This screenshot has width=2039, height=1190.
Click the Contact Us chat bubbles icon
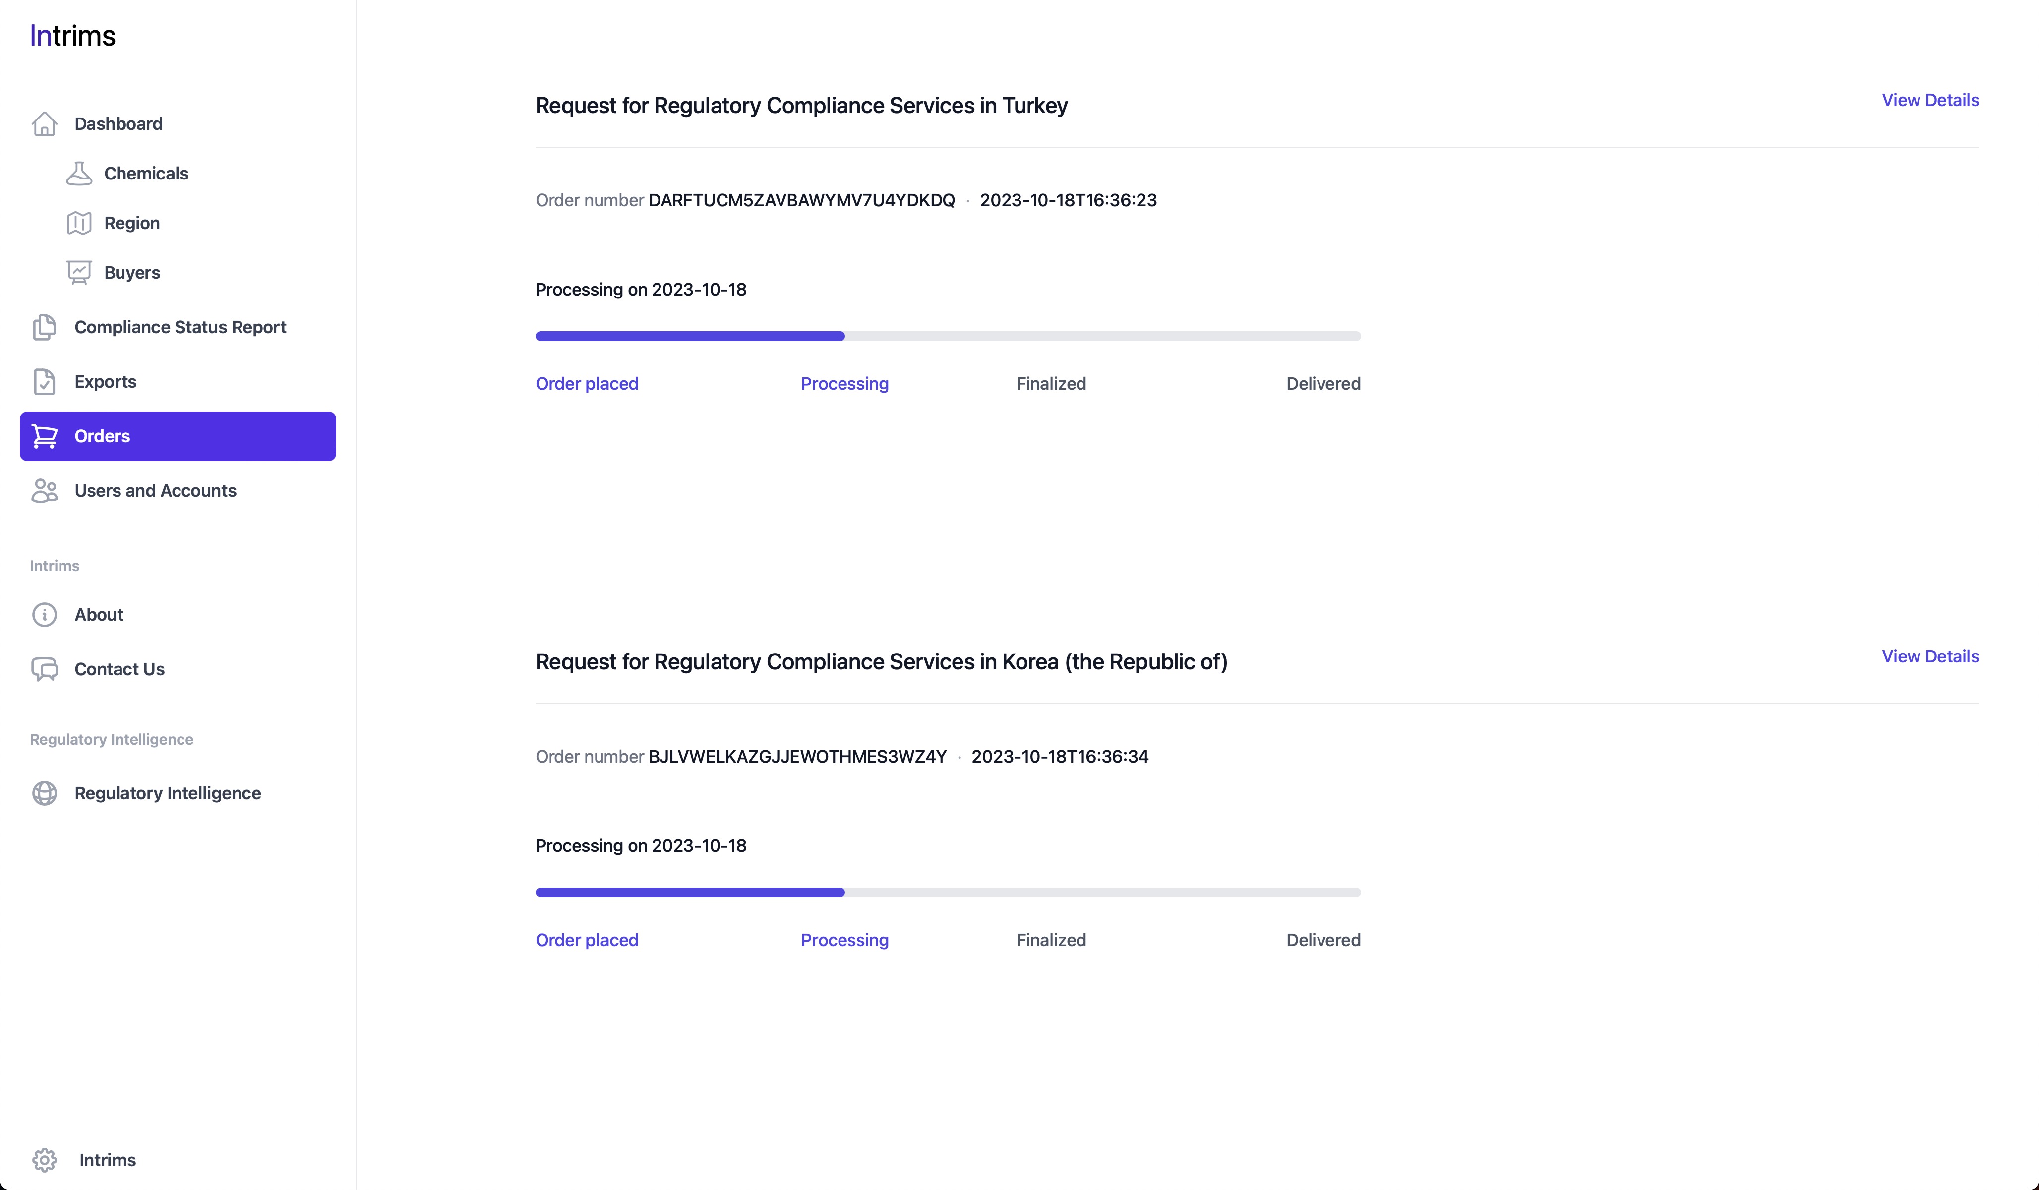(45, 669)
